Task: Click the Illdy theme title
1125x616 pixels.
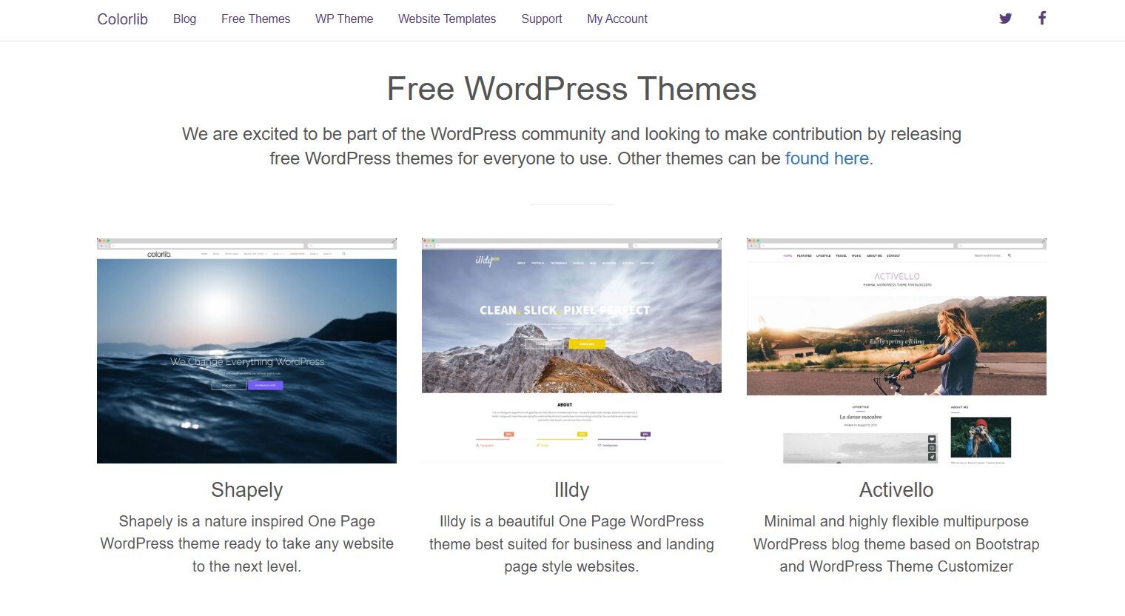Action: click(x=571, y=490)
